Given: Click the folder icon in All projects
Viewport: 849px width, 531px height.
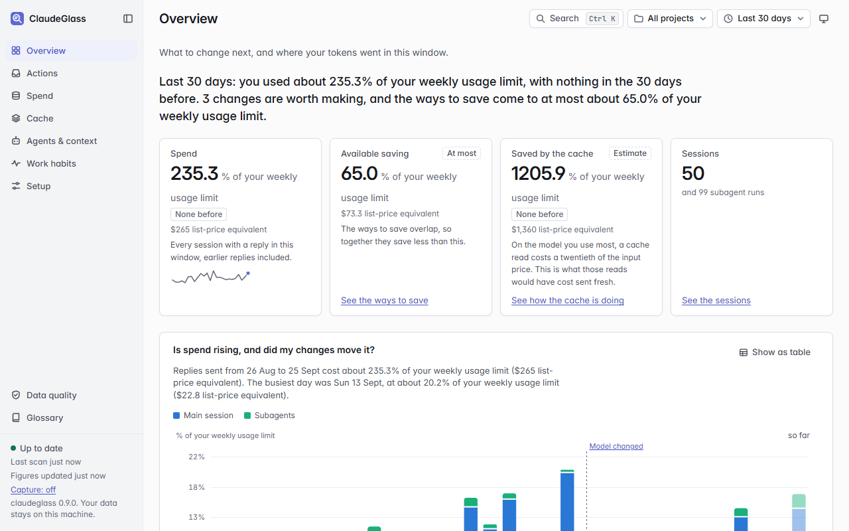Looking at the screenshot, I should (x=639, y=19).
